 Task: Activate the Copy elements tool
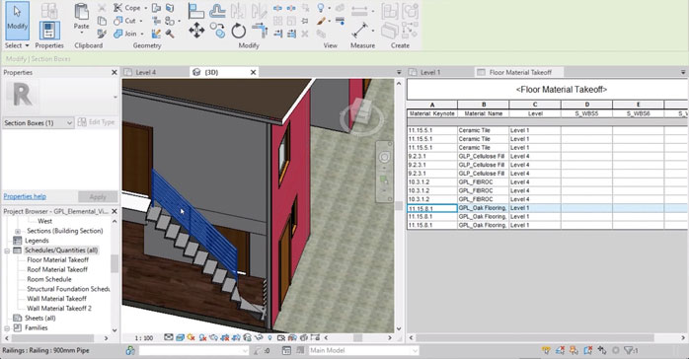[x=217, y=31]
